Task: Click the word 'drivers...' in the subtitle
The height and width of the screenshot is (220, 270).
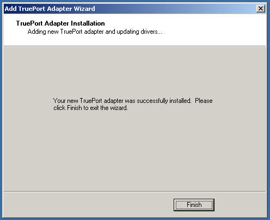Action: (x=151, y=32)
